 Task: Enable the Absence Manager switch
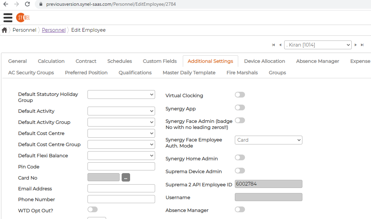coord(240,210)
